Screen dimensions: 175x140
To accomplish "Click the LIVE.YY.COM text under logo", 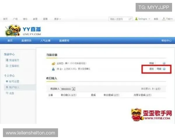I will coord(32,34).
